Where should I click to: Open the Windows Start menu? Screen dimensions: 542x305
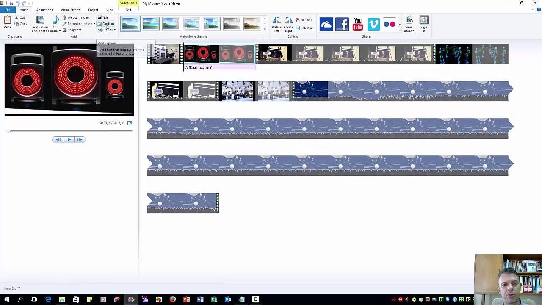[6, 299]
